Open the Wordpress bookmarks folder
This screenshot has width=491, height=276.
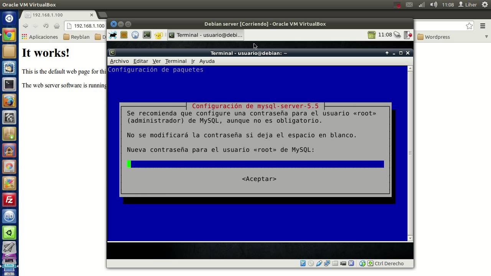433,37
